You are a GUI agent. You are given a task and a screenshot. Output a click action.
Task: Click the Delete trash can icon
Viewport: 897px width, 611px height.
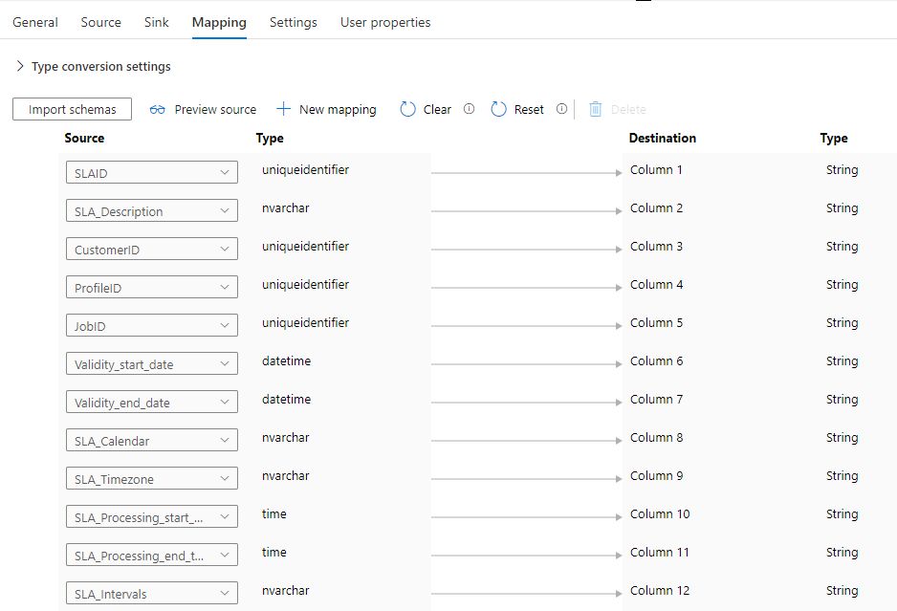(596, 109)
